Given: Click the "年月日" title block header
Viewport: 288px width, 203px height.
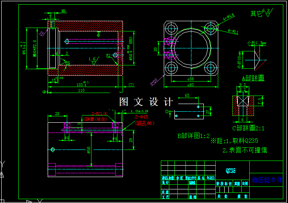Looking at the screenshot, I should [211, 178].
